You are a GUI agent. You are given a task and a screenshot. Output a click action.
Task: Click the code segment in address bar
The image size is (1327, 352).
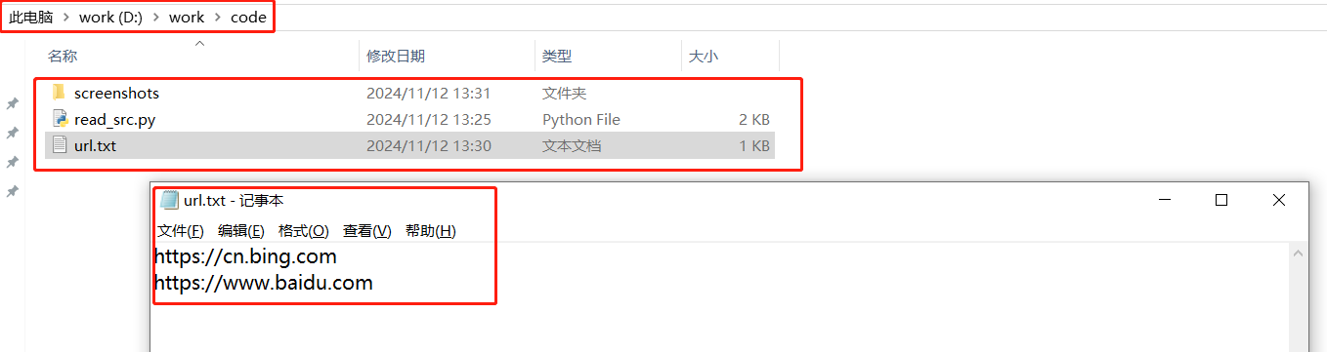tap(248, 18)
